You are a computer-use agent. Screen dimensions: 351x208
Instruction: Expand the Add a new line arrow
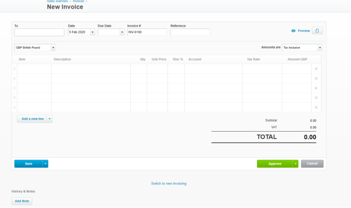click(x=49, y=119)
